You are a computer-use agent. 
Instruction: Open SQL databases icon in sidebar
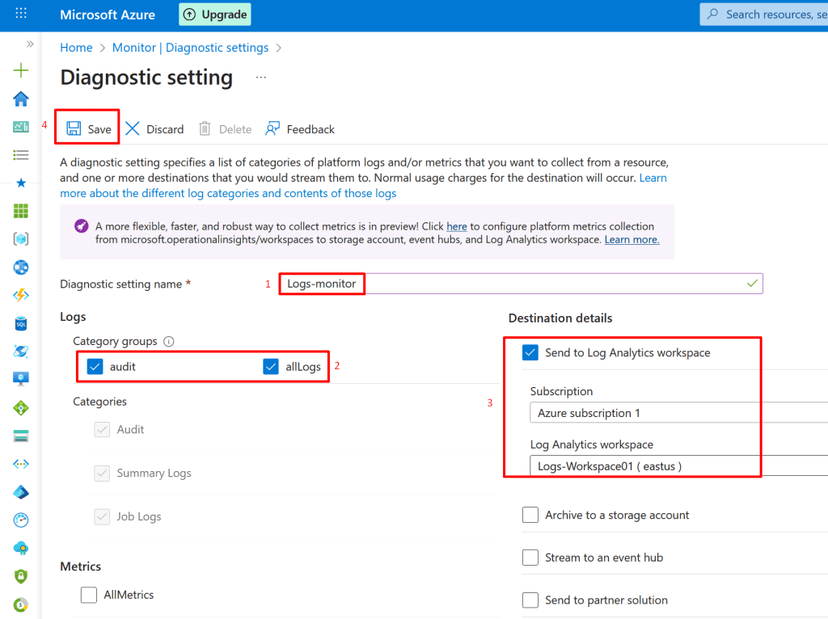pos(21,324)
